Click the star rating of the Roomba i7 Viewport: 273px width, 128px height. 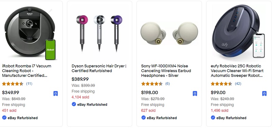[x=13, y=84]
